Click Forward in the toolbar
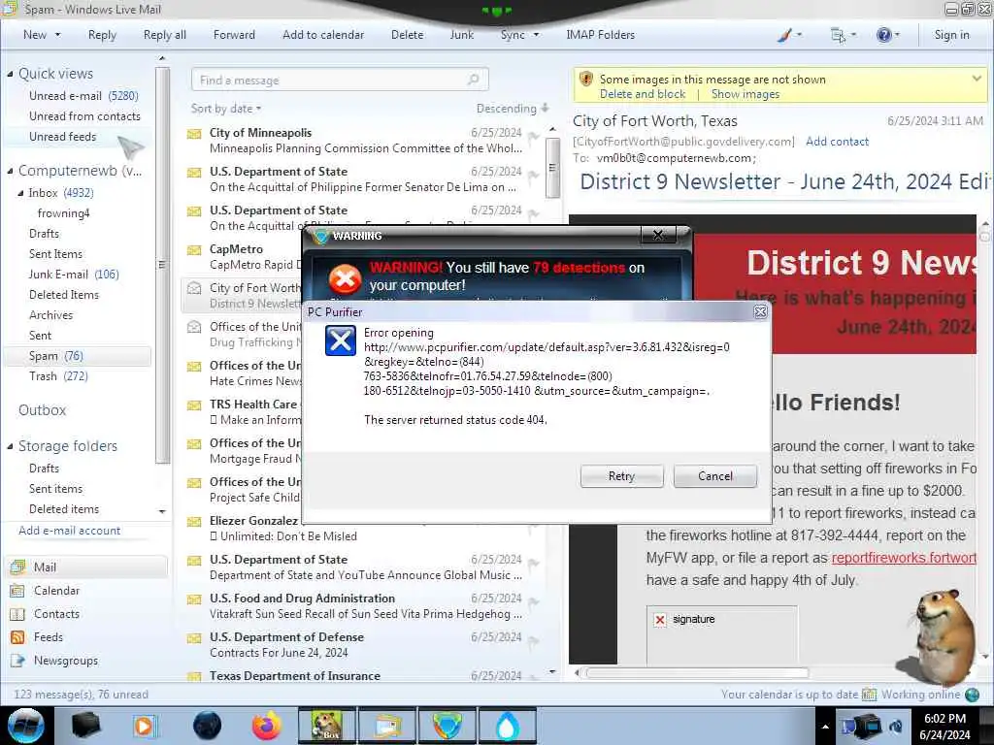Viewport: 994px width, 745px height. coord(234,35)
